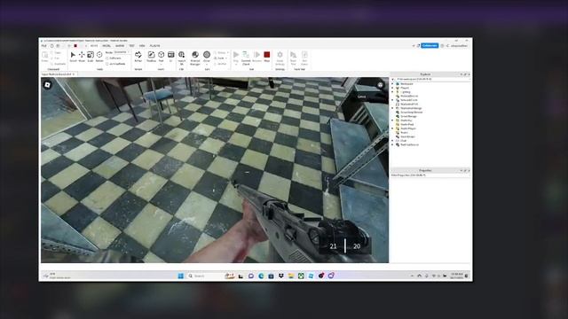Screen dimensions: 568x319
Task: Switch to the TEST ribbon tab
Action: tap(131, 46)
